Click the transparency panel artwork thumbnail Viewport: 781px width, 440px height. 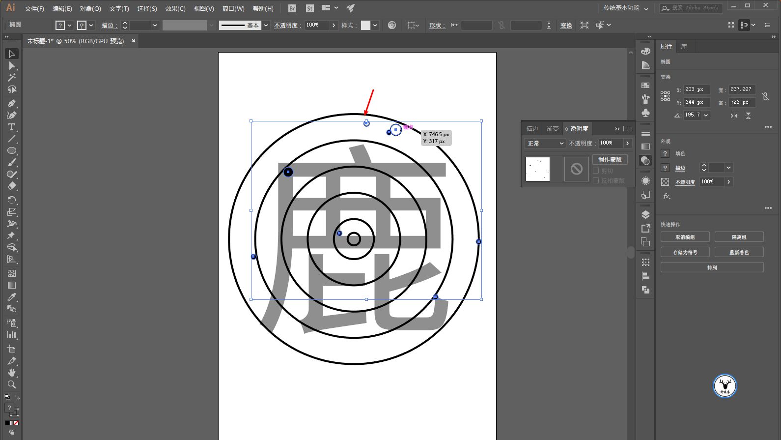click(x=538, y=169)
